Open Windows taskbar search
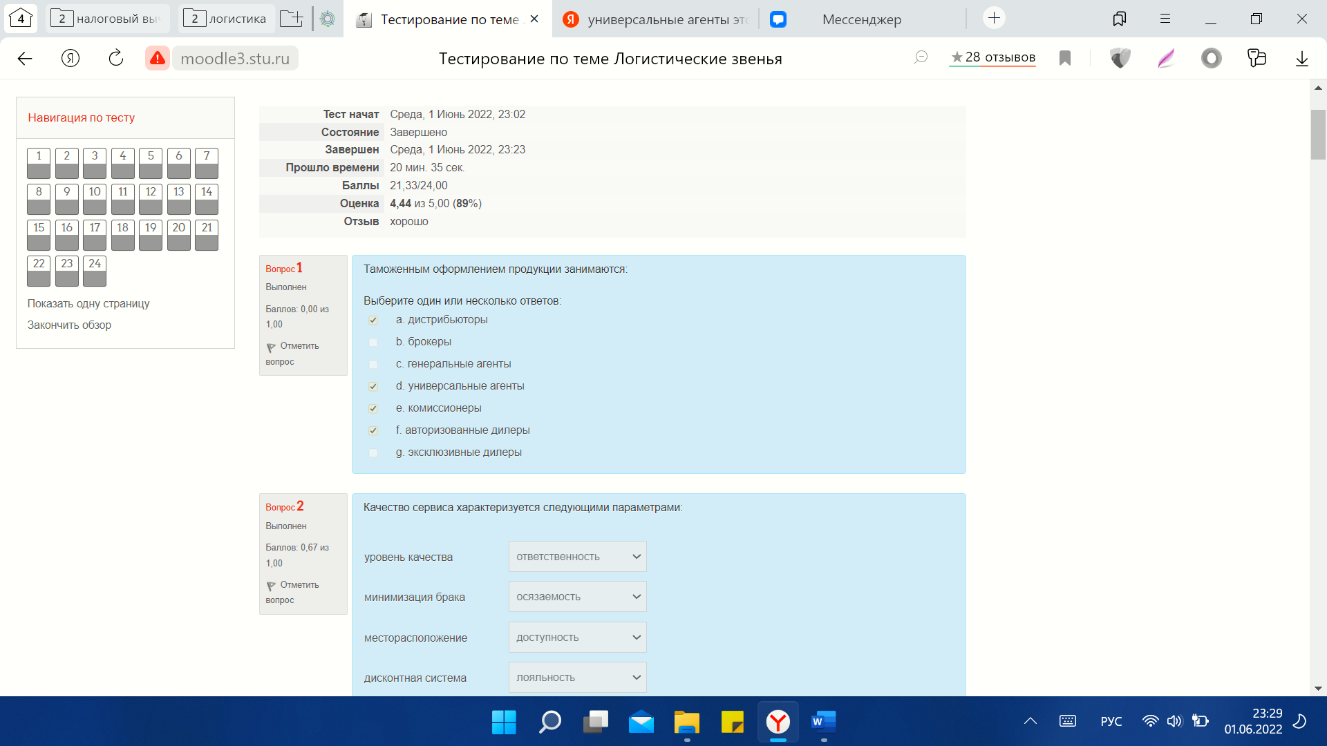This screenshot has width=1327, height=746. [x=549, y=722]
